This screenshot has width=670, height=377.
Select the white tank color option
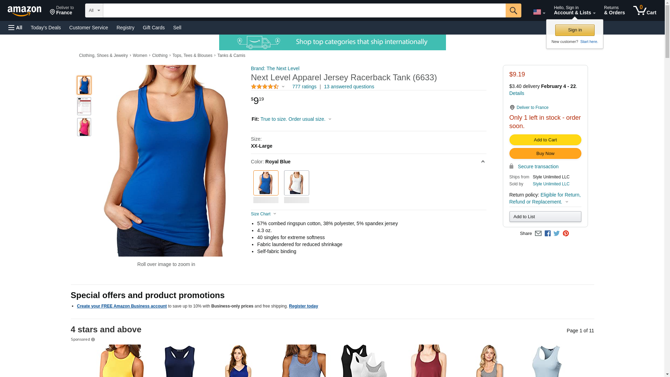click(297, 183)
